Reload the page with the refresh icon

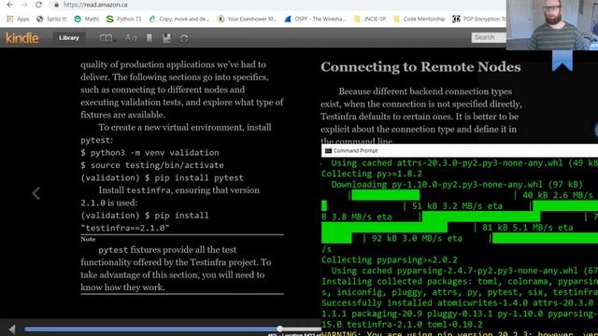[38, 5]
